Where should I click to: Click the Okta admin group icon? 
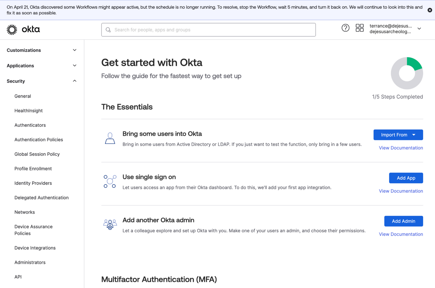coord(110,225)
